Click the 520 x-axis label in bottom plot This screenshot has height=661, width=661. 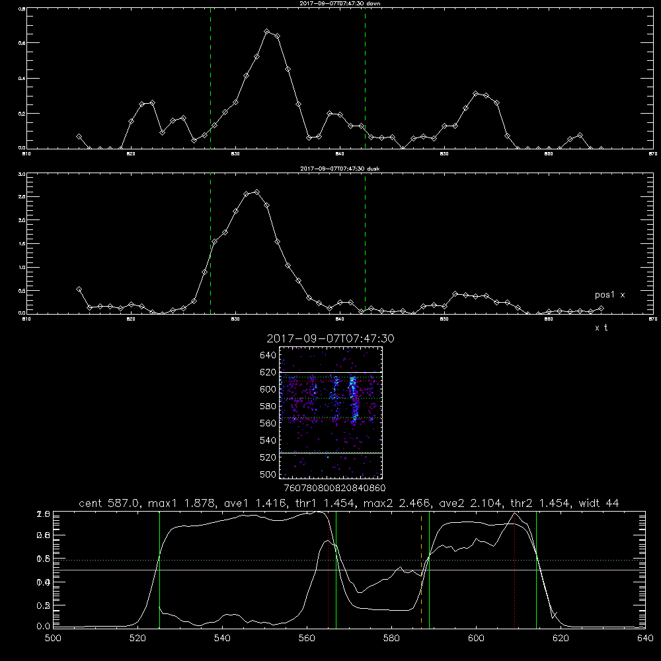pos(137,639)
